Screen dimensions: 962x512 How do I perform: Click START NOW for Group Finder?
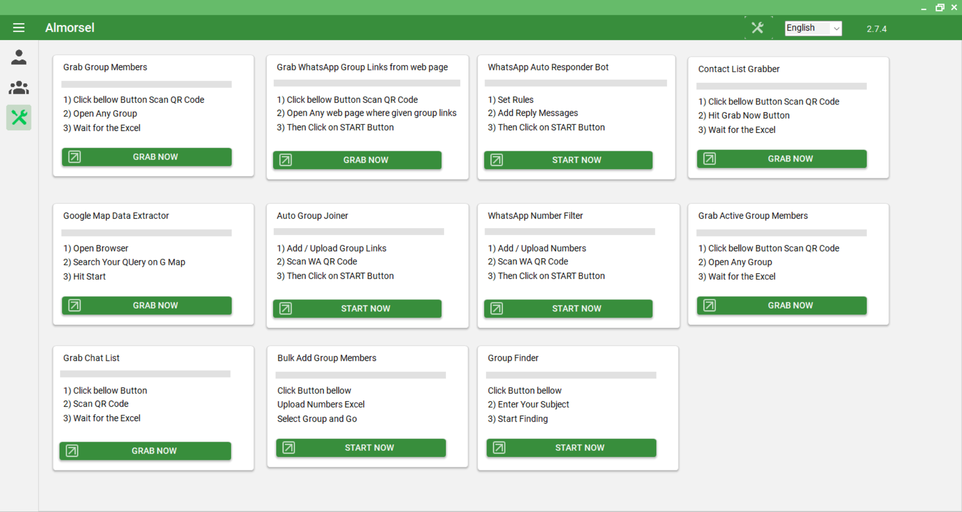point(571,447)
